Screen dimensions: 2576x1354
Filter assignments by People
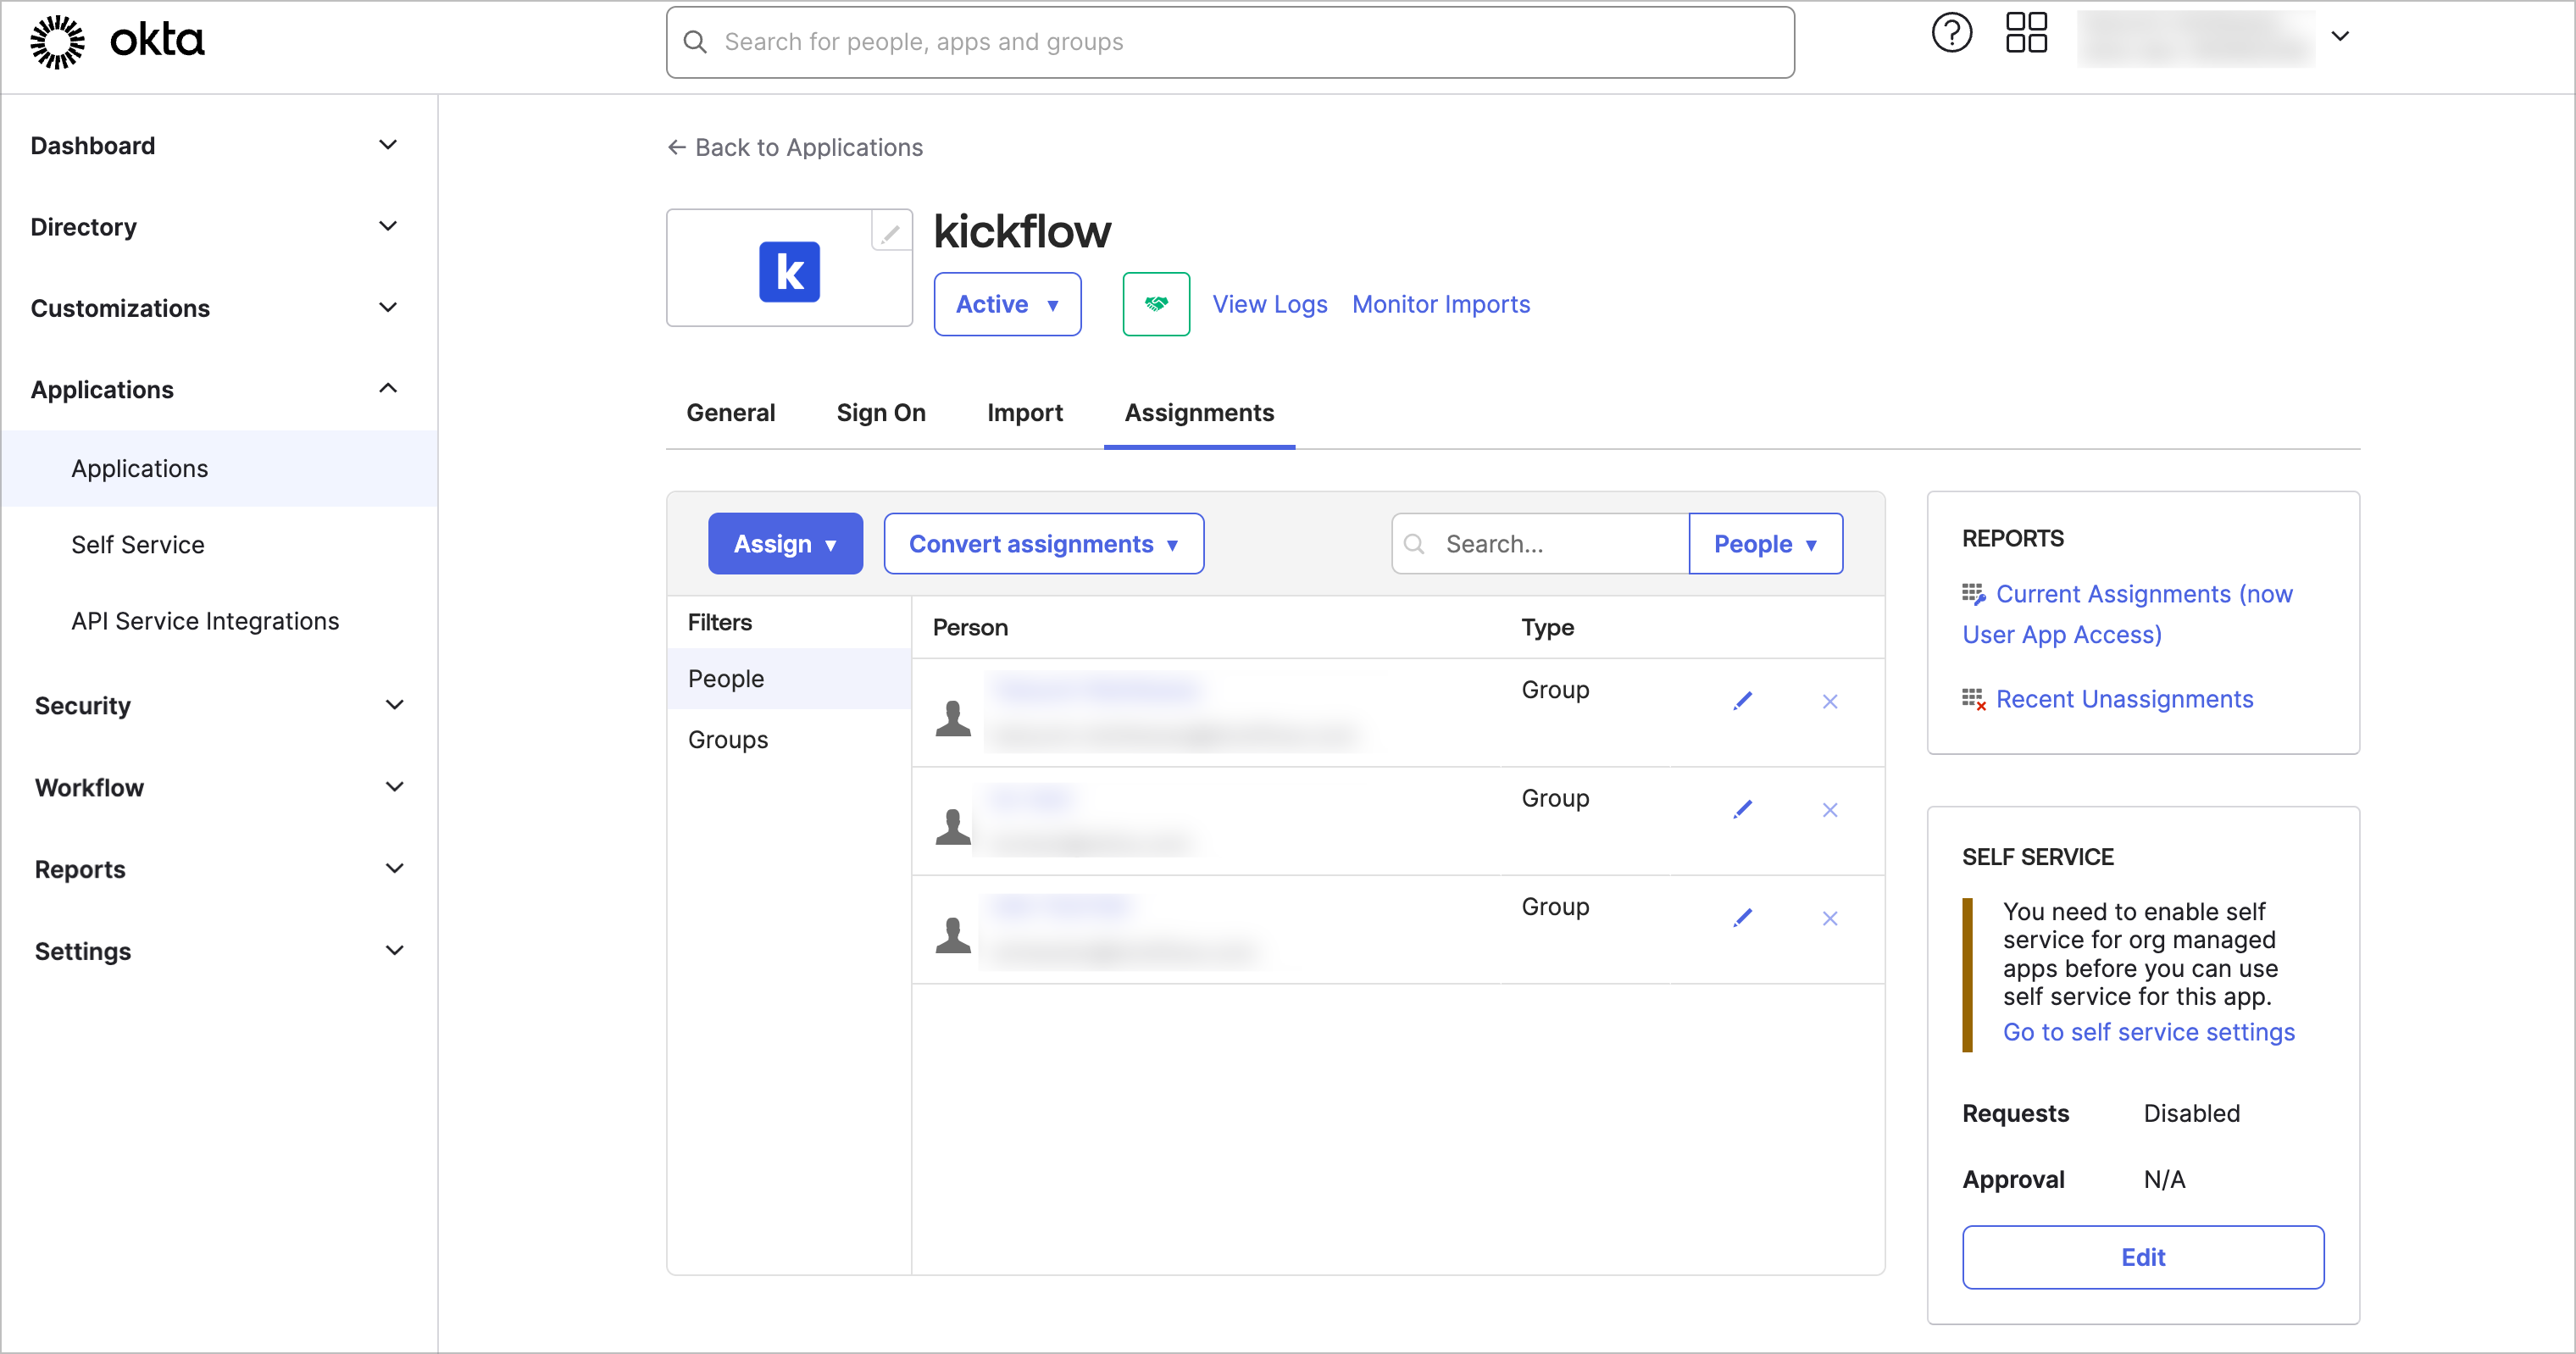click(789, 679)
